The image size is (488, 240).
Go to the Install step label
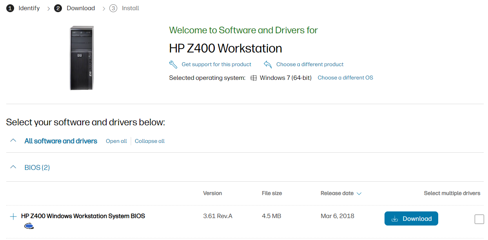click(x=131, y=8)
